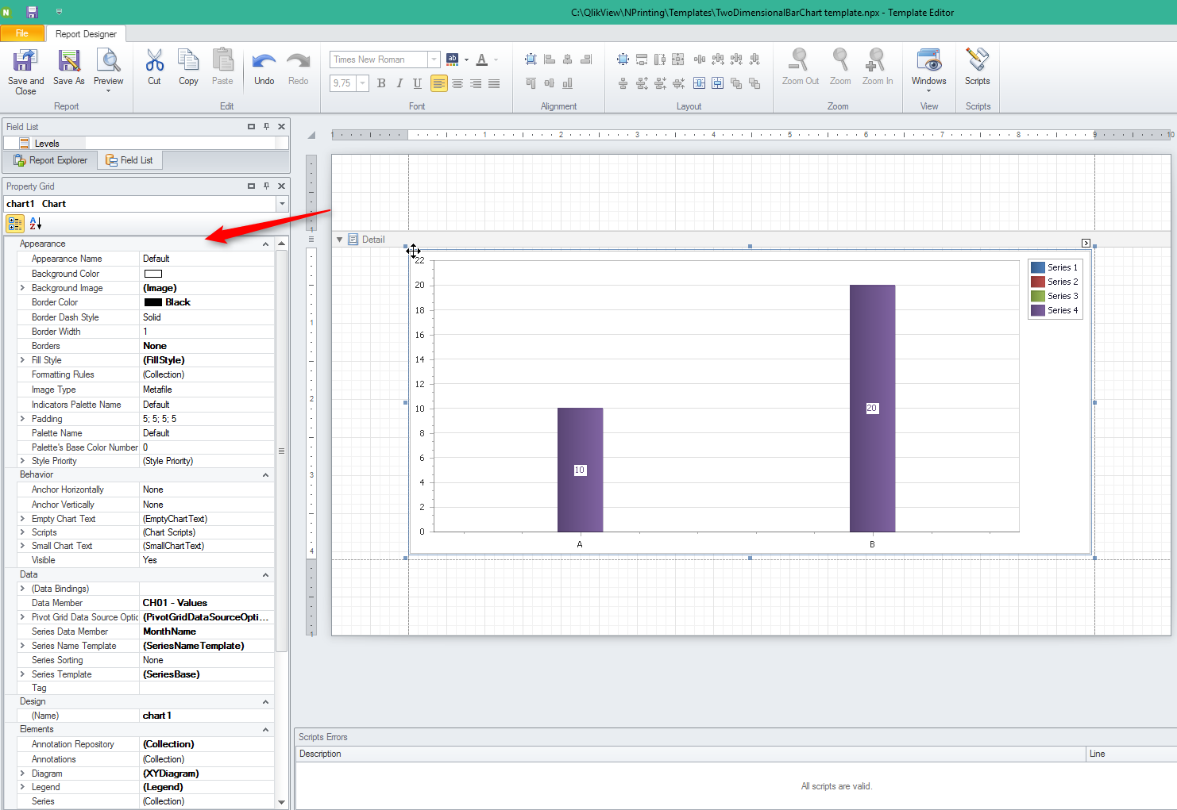
Task: Select Levels in Field List
Action: pos(47,144)
